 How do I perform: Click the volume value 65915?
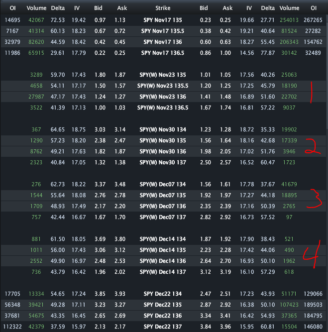[x=36, y=53]
